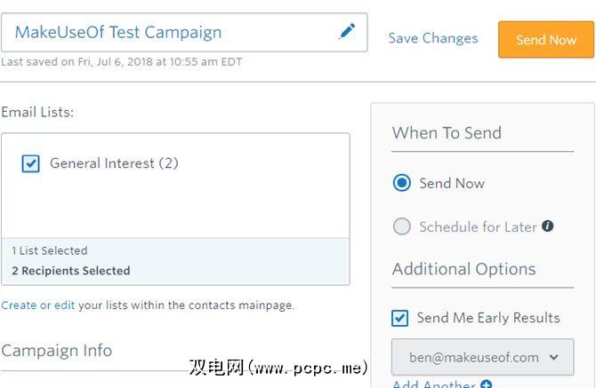
Task: Click the Add Another link text
Action: pos(434,384)
